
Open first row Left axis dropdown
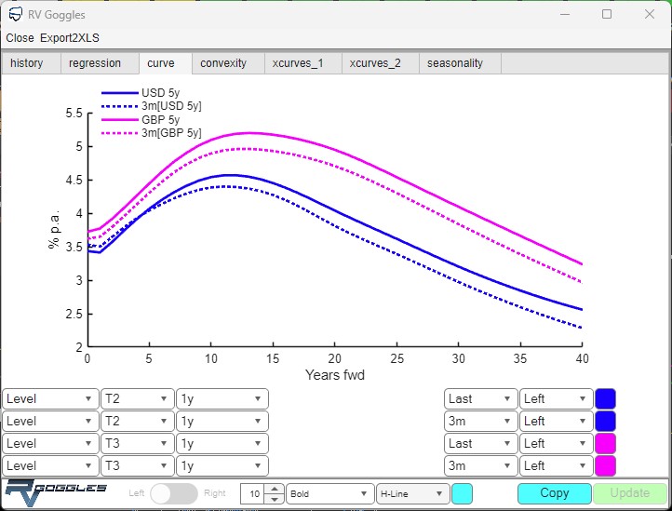click(x=556, y=398)
